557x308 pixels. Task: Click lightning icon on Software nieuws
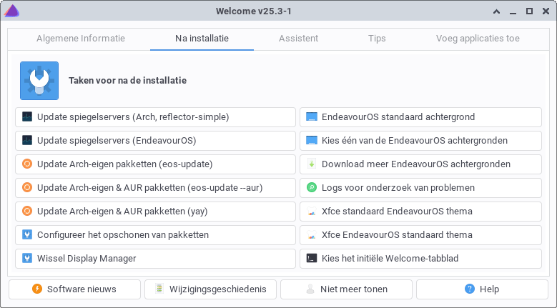[x=37, y=289]
